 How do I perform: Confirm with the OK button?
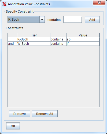point(13,126)
